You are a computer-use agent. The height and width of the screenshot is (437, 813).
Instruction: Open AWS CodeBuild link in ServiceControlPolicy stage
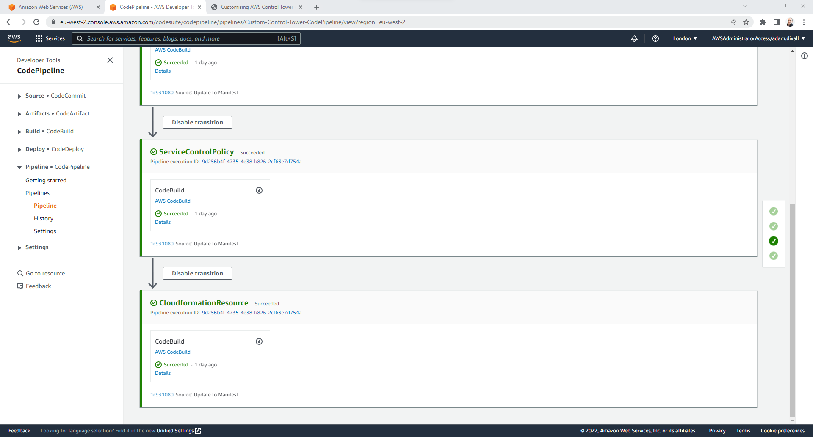173,201
